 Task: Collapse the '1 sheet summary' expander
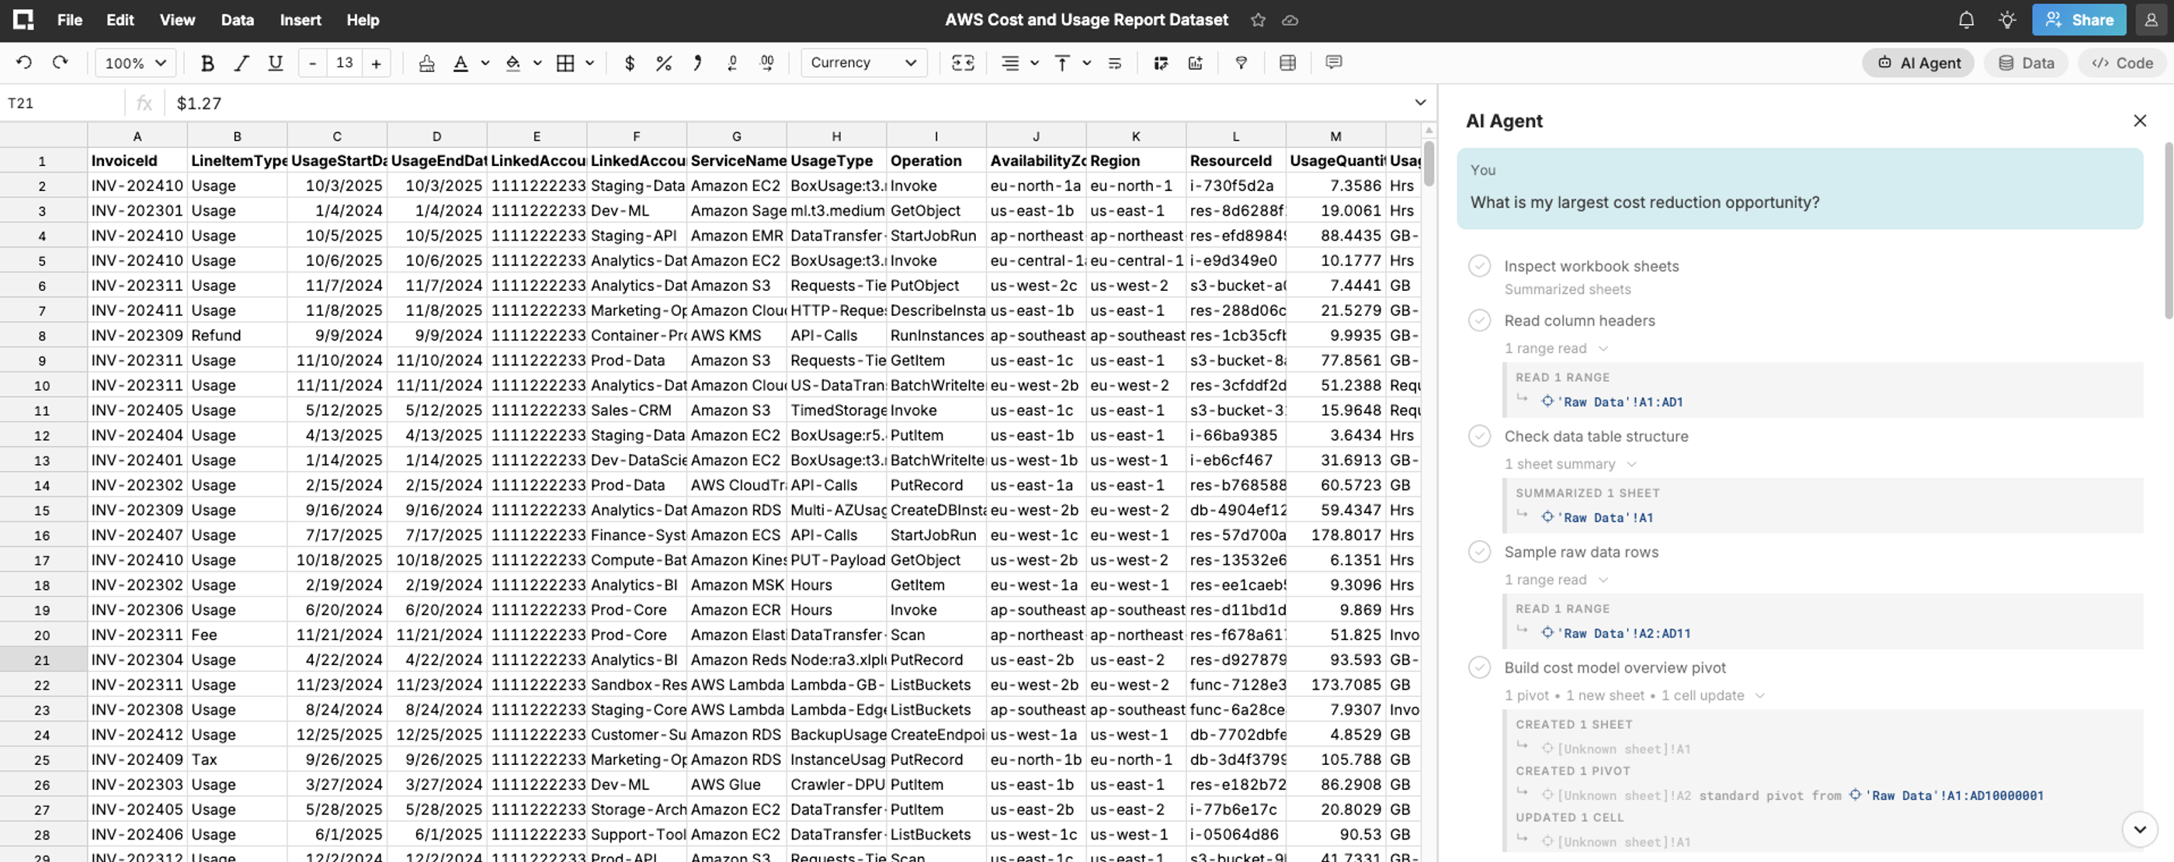(x=1571, y=464)
